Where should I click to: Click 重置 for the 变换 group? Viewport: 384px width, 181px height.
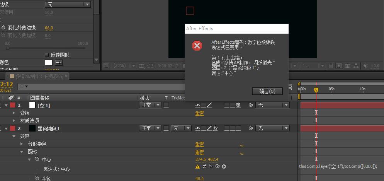point(200,113)
